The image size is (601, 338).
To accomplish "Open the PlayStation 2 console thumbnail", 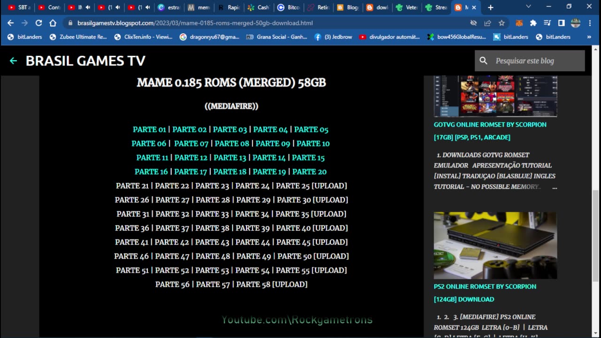I will (x=495, y=246).
